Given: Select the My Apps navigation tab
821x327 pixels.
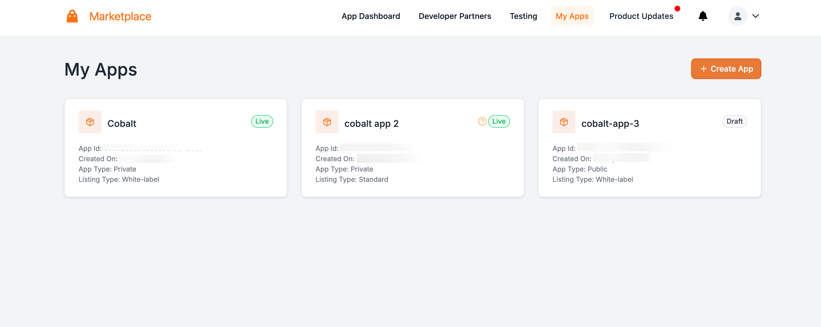Looking at the screenshot, I should tap(572, 16).
